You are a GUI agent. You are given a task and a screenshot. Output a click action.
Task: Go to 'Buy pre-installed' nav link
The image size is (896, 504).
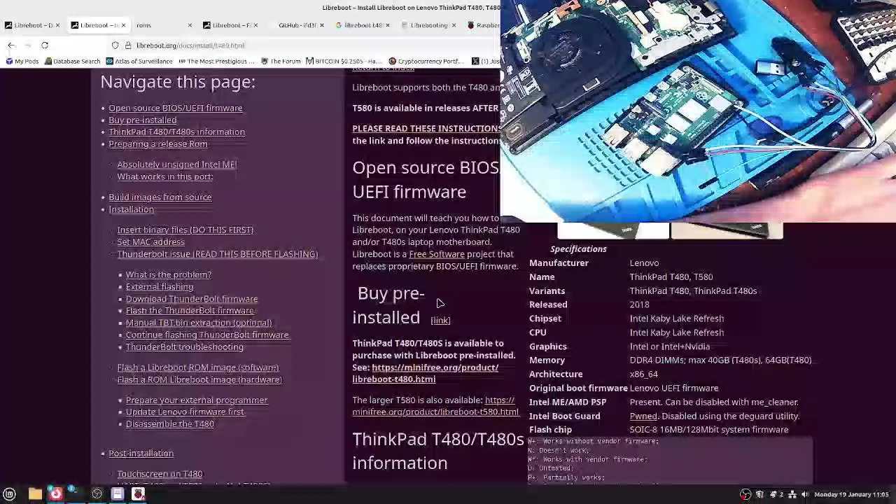[142, 120]
